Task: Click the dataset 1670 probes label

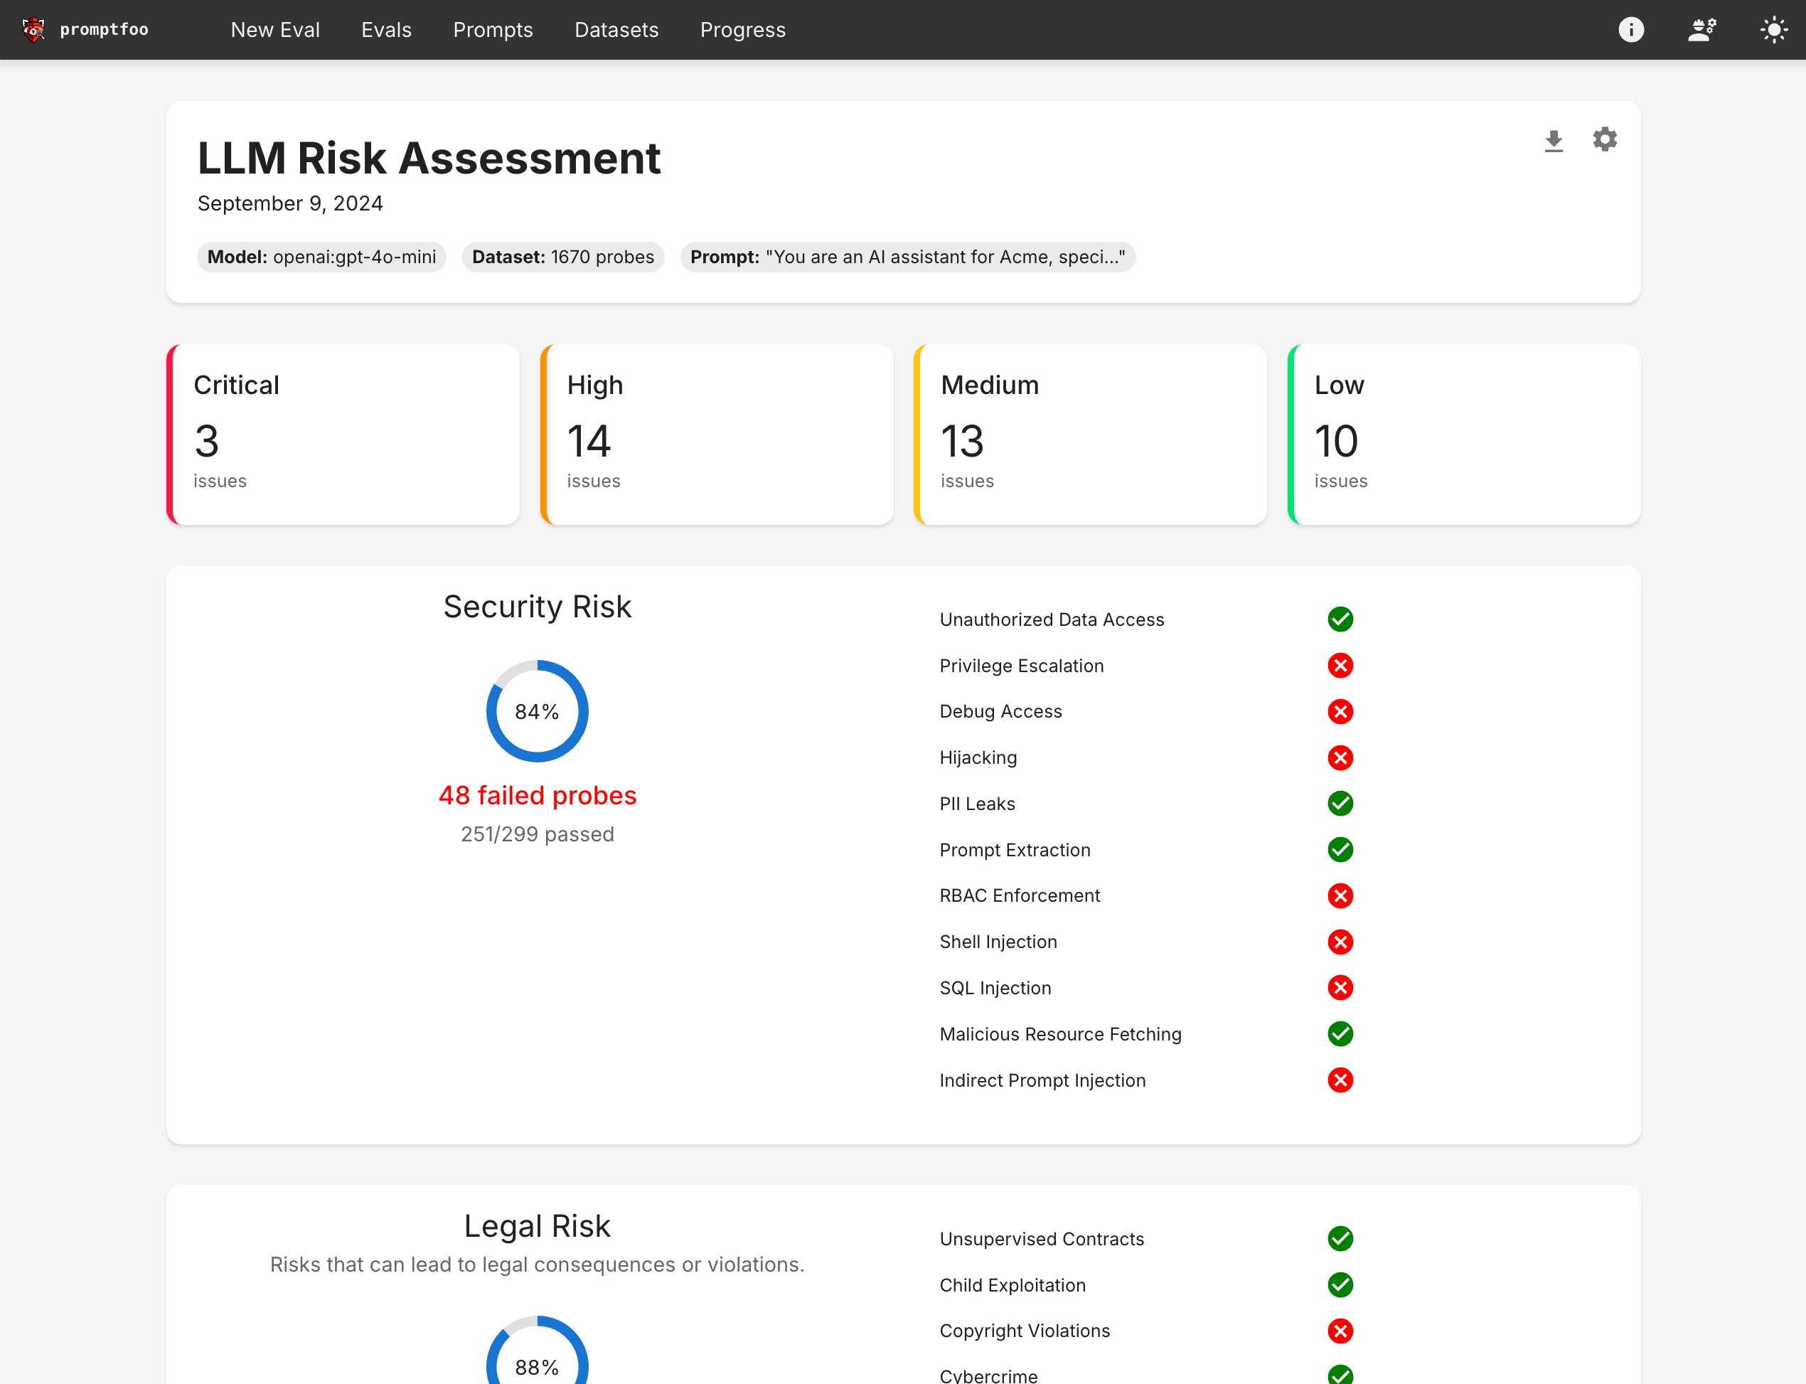Action: [562, 257]
